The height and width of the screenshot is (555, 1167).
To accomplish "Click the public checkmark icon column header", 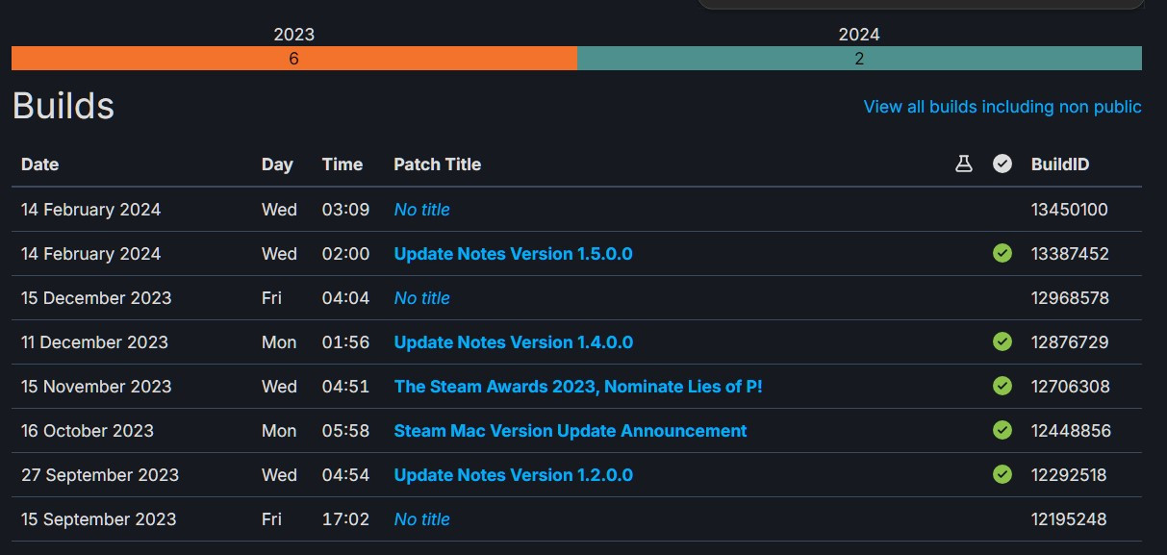I will [1002, 164].
